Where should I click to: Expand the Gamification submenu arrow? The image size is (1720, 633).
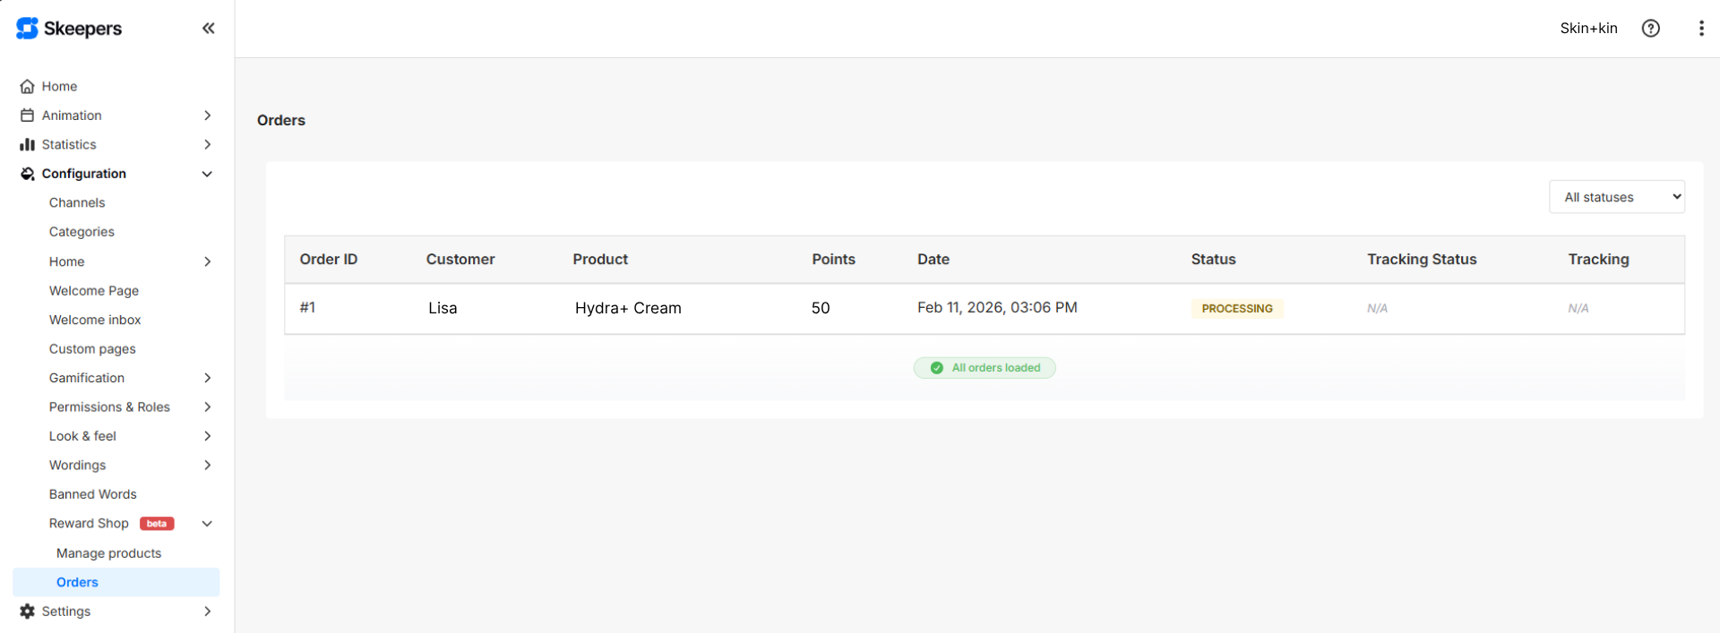(207, 378)
